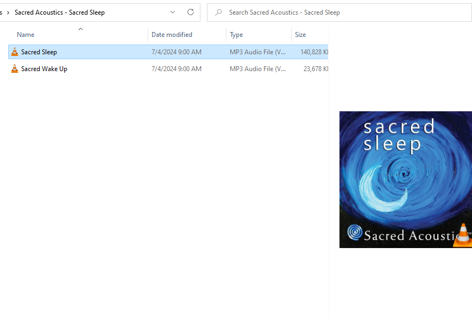Click the search magnifier icon
472x317 pixels.
(218, 12)
